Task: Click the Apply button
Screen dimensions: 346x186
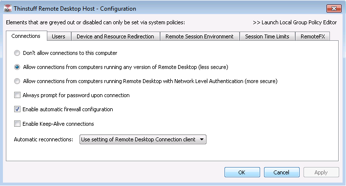Action: pos(321,172)
